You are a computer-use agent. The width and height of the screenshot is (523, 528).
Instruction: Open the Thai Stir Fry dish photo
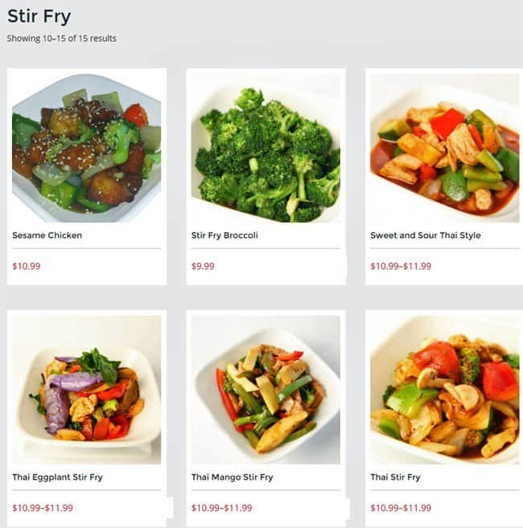coord(445,390)
